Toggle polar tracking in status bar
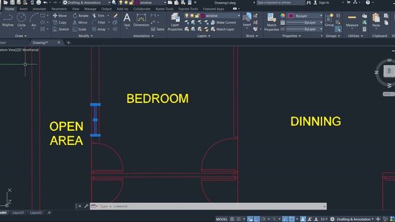This screenshot has height=222, width=395. tap(264, 219)
